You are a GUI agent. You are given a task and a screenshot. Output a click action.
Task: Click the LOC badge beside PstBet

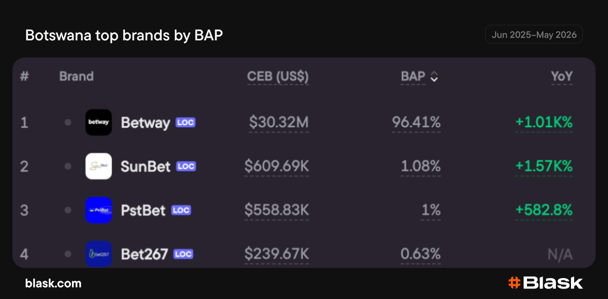click(181, 210)
